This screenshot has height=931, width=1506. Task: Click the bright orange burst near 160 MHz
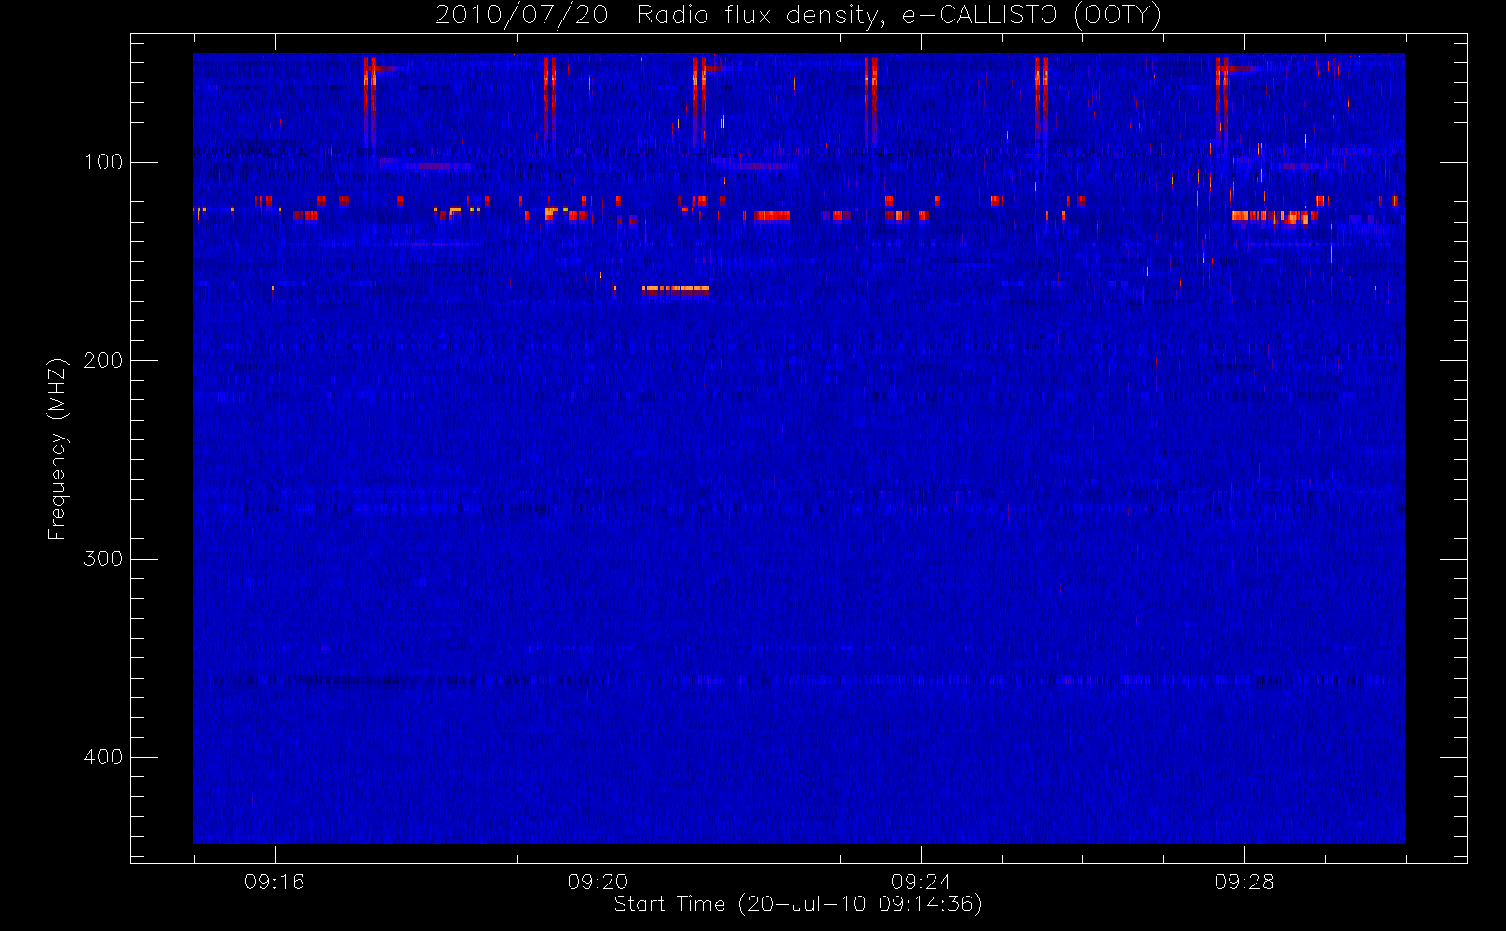(676, 290)
